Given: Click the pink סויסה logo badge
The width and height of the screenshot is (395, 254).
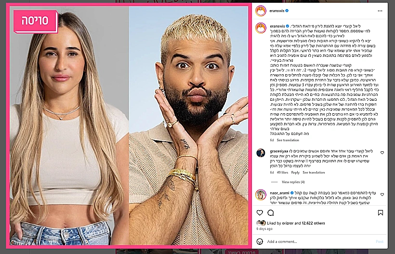Looking at the screenshot, I should tap(36, 21).
